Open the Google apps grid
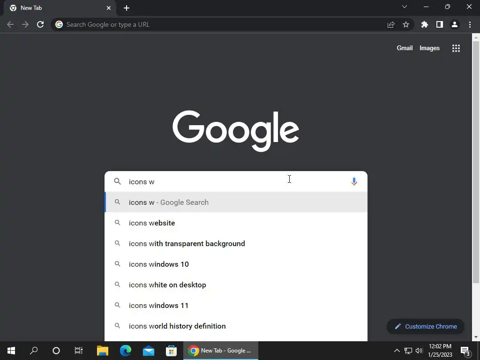 (456, 48)
